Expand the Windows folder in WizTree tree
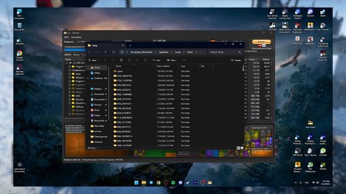This screenshot has height=194, width=346. pos(70,78)
